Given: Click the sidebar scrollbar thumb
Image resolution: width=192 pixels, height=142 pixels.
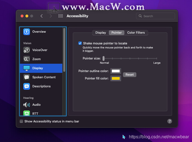Looking at the screenshot, I should (64, 50).
